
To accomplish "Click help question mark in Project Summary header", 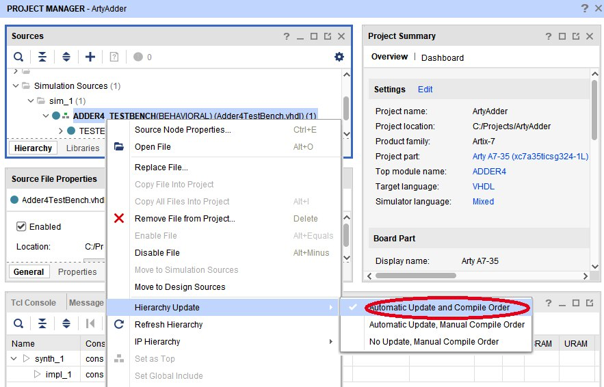I will [x=549, y=36].
